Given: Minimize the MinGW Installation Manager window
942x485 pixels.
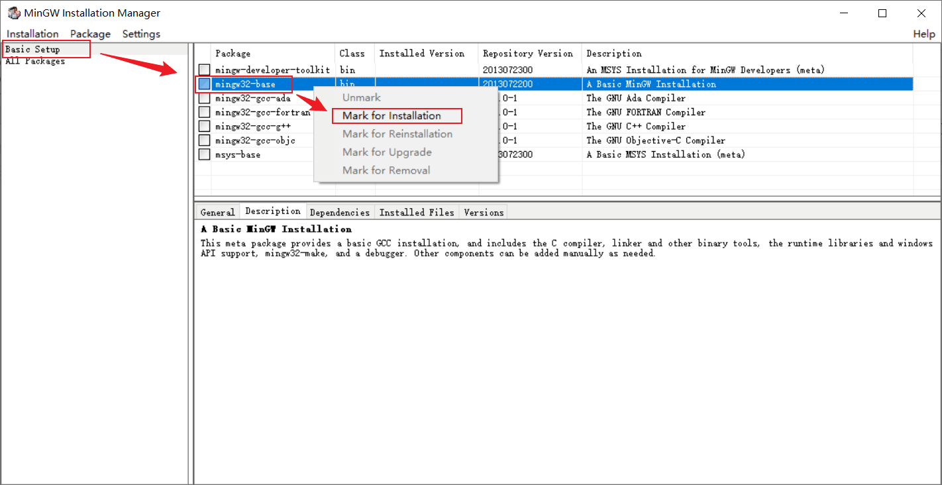Looking at the screenshot, I should click(x=843, y=13).
